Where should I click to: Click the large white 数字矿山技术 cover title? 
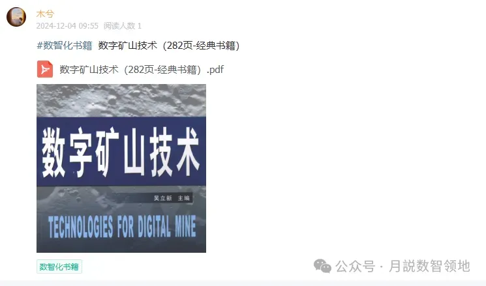(120, 152)
